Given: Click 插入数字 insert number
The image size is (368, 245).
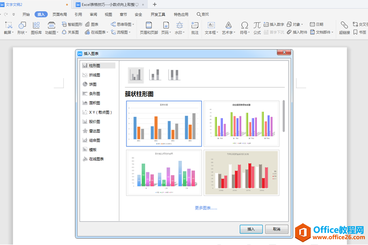Looking at the screenshot, I should click(x=274, y=24).
